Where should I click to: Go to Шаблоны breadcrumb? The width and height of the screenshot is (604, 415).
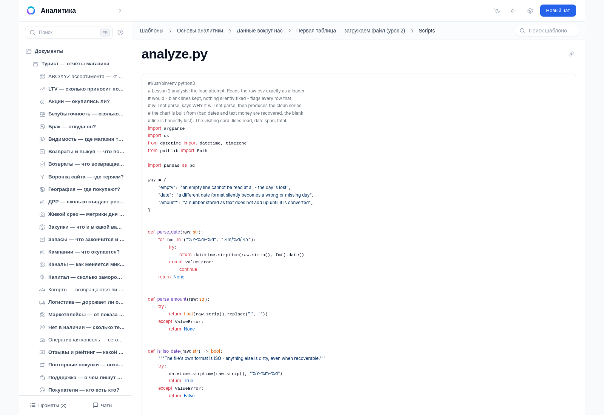click(x=152, y=31)
